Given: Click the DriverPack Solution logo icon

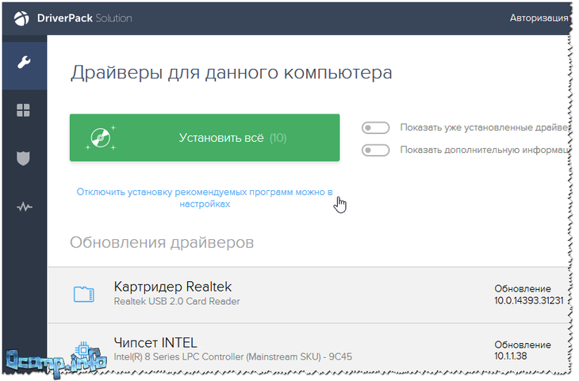Looking at the screenshot, I should point(21,18).
